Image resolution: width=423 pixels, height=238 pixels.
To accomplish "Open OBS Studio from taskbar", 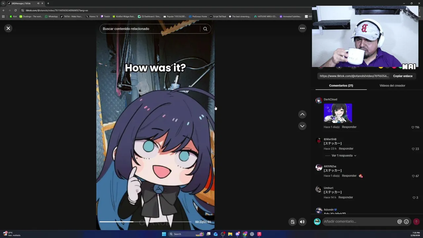I will [x=223, y=234].
